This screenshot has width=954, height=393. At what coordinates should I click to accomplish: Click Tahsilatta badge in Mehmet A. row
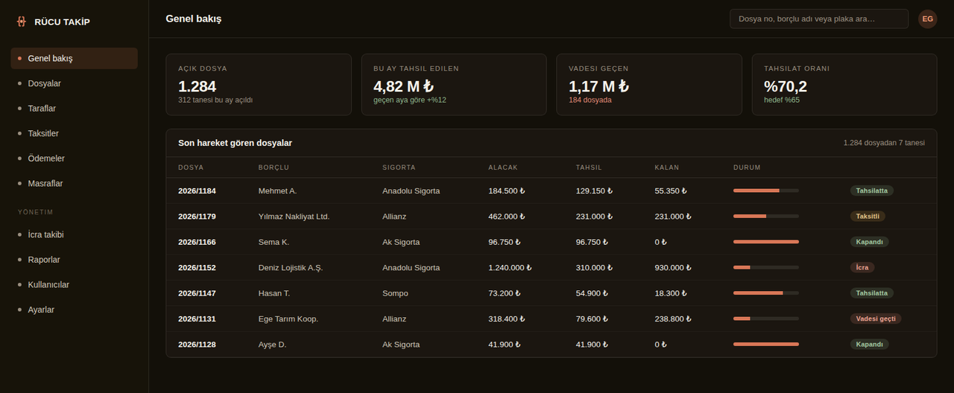coord(872,191)
